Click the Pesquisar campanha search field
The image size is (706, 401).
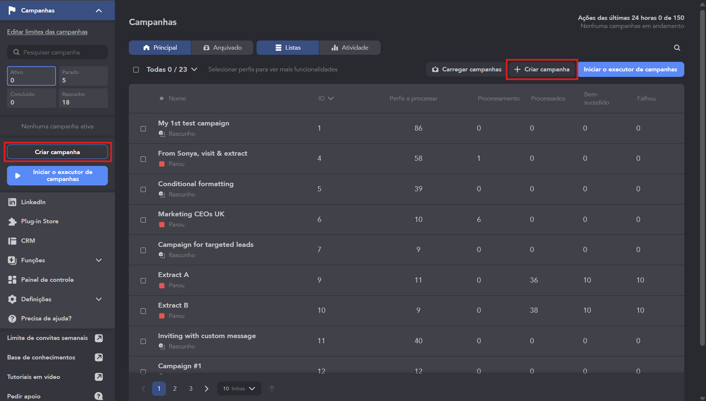(57, 52)
